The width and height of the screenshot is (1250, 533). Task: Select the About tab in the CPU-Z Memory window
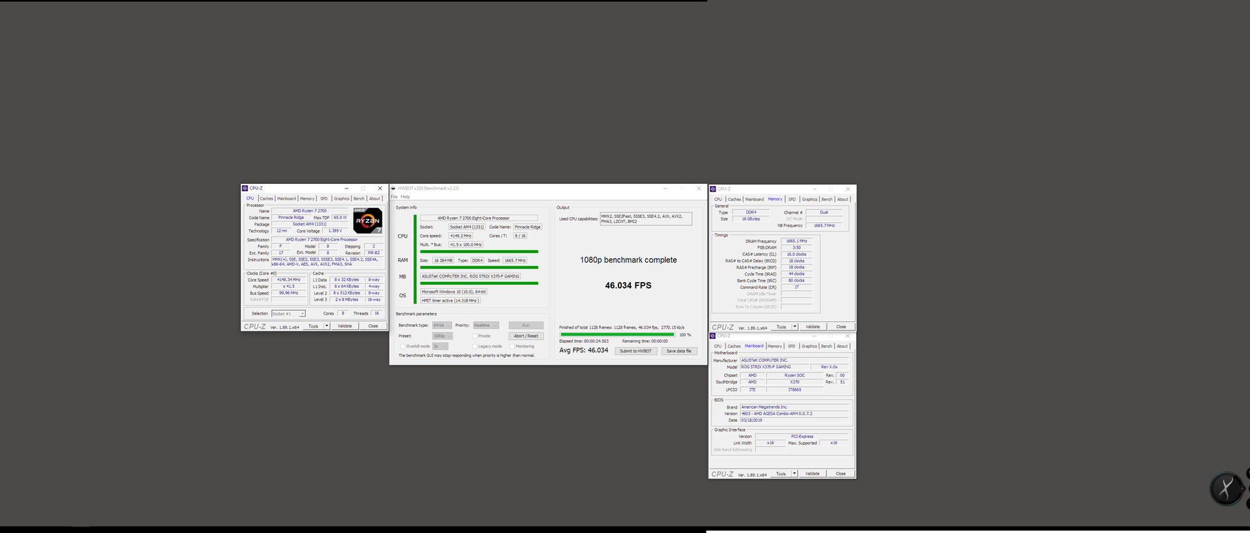[842, 200]
